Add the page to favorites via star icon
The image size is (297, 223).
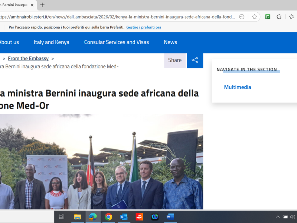(x=255, y=17)
